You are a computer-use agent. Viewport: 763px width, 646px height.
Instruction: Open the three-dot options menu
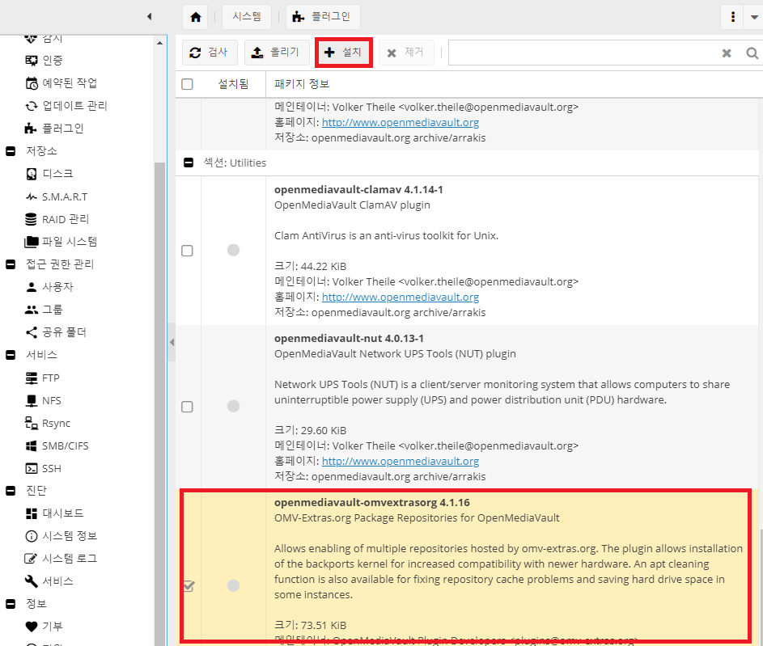click(733, 17)
